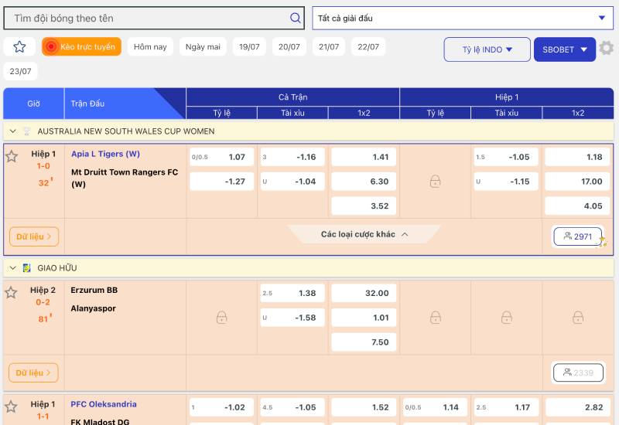Open the Tất cả giải đấu dropdown

point(462,18)
